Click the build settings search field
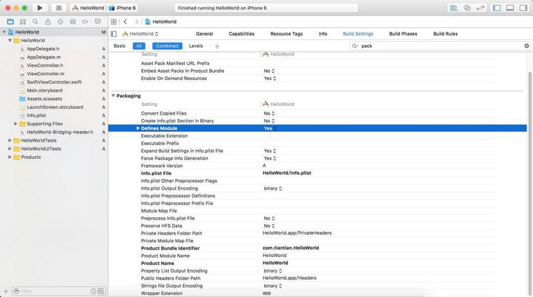Screen dimensions: 533x297 (438, 46)
